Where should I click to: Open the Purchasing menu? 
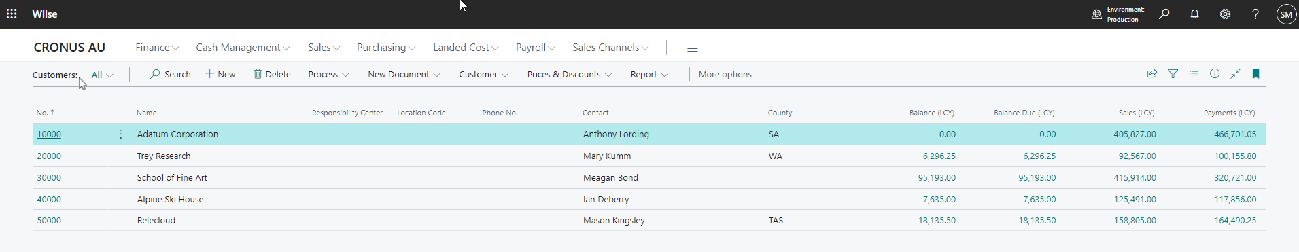click(x=385, y=48)
